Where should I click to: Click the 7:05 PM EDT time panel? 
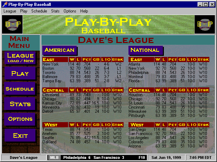pyautogui.click(x=200, y=157)
